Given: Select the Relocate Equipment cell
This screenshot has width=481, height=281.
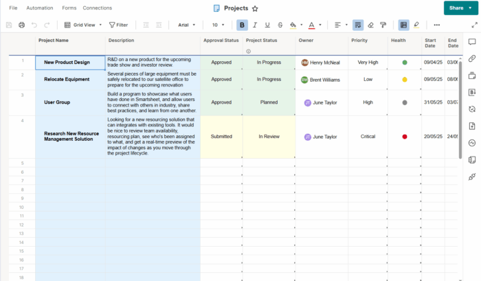Looking at the screenshot, I should (x=70, y=80).
